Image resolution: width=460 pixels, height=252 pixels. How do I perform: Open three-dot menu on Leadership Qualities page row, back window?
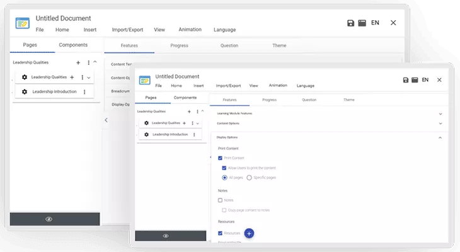(x=82, y=77)
